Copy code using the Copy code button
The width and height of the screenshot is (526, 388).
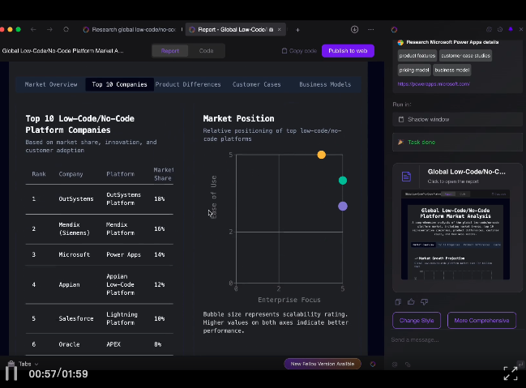[x=299, y=51]
